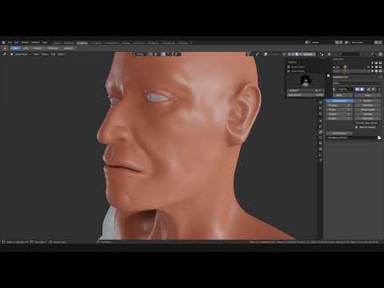Switch to the Texture Paint workspace tab
The height and width of the screenshot is (288, 384).
click(x=112, y=42)
